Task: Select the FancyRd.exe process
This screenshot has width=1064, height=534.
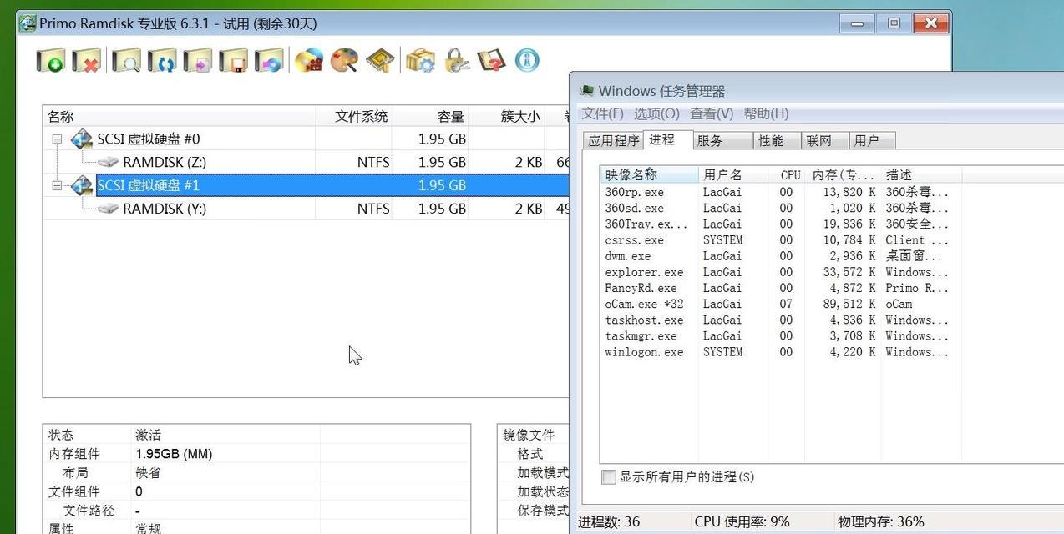Action: 780,288
